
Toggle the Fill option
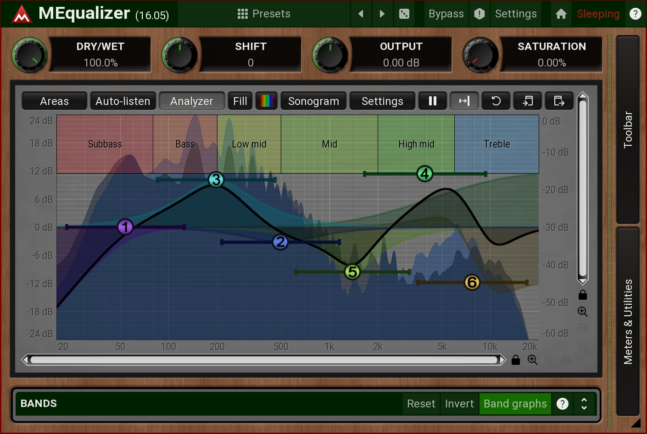[x=240, y=101]
